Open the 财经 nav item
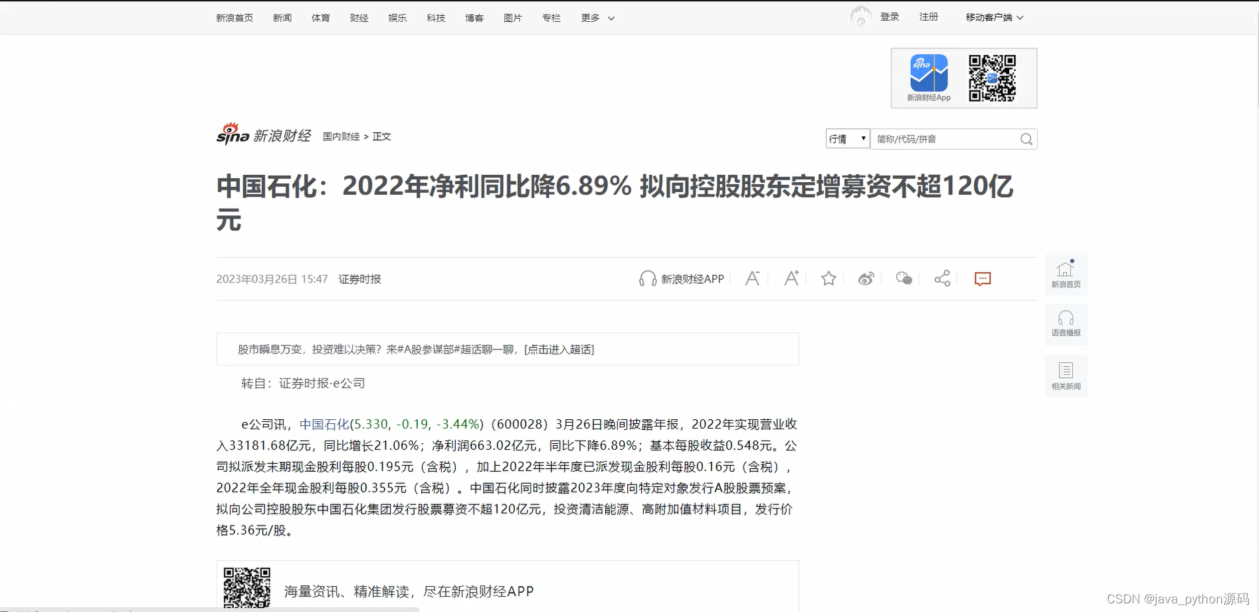1259x612 pixels. (359, 18)
